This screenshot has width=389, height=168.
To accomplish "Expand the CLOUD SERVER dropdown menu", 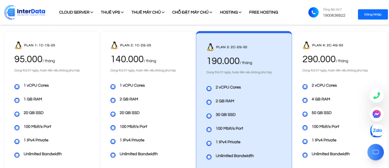I will [76, 12].
